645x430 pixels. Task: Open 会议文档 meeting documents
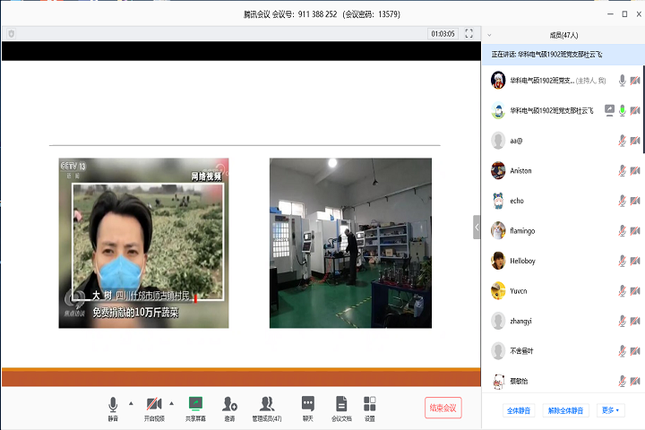pyautogui.click(x=341, y=405)
